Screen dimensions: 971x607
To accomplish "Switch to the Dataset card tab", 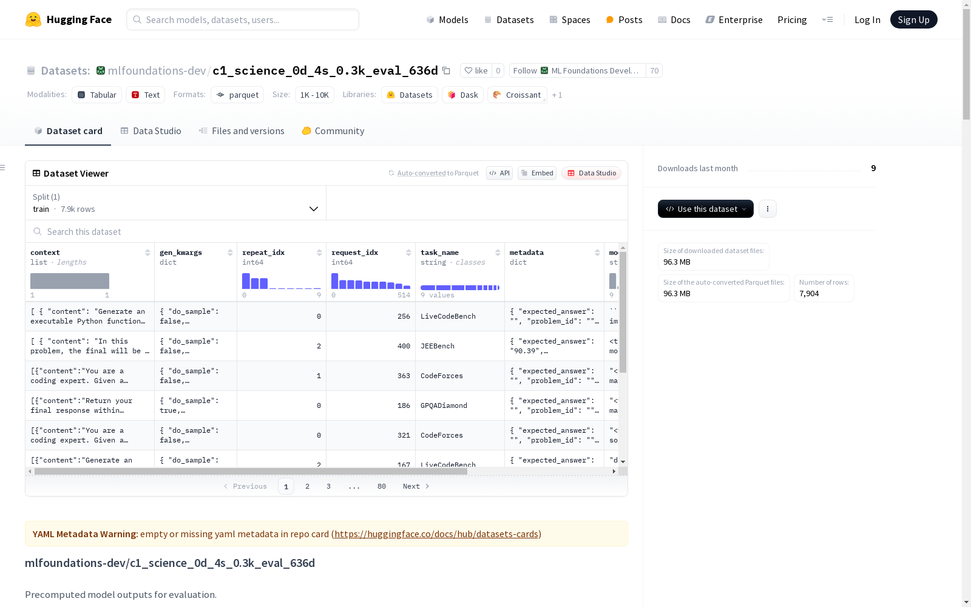I will [x=68, y=131].
